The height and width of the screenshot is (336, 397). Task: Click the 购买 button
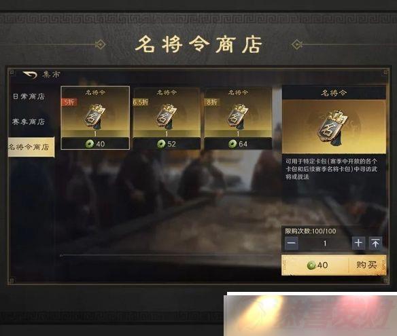point(366,265)
